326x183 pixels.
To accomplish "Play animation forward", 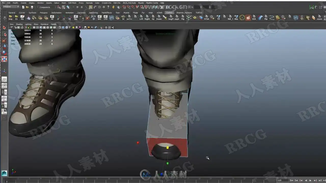I will (x=310, y=180).
